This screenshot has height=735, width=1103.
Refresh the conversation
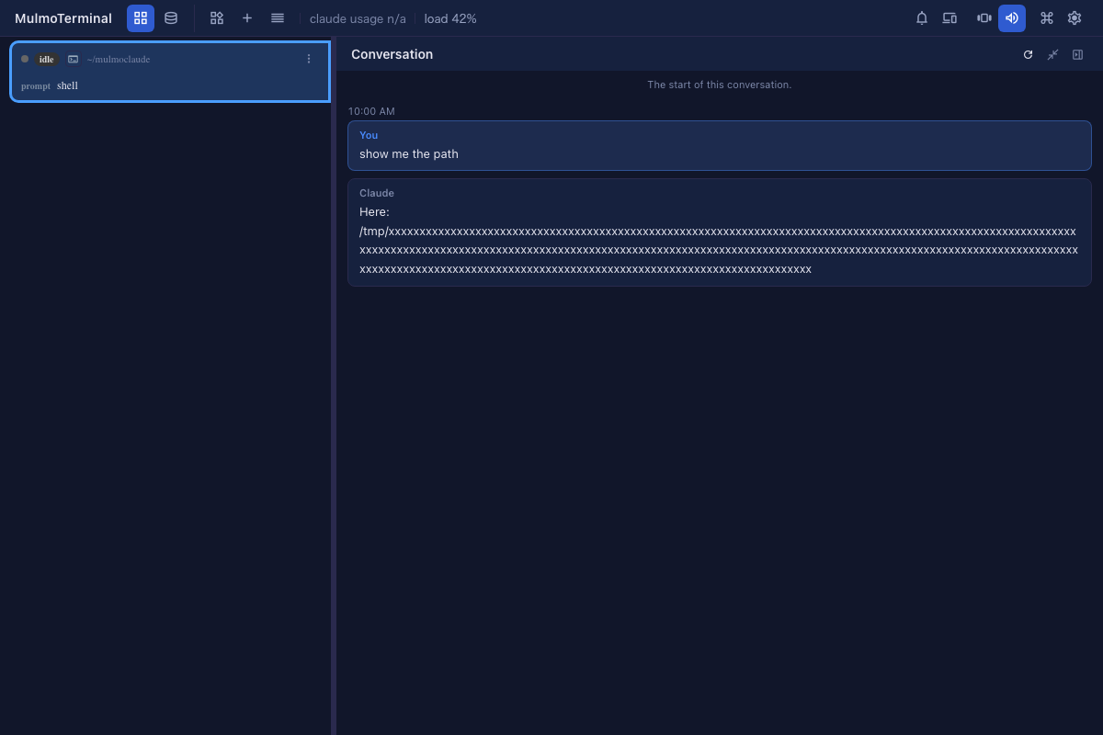pos(1029,55)
